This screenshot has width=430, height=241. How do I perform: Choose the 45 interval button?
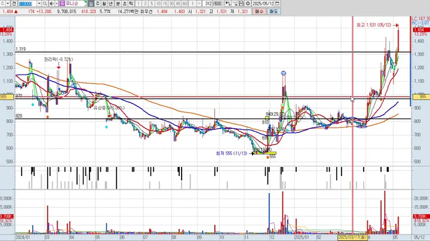point(178,4)
